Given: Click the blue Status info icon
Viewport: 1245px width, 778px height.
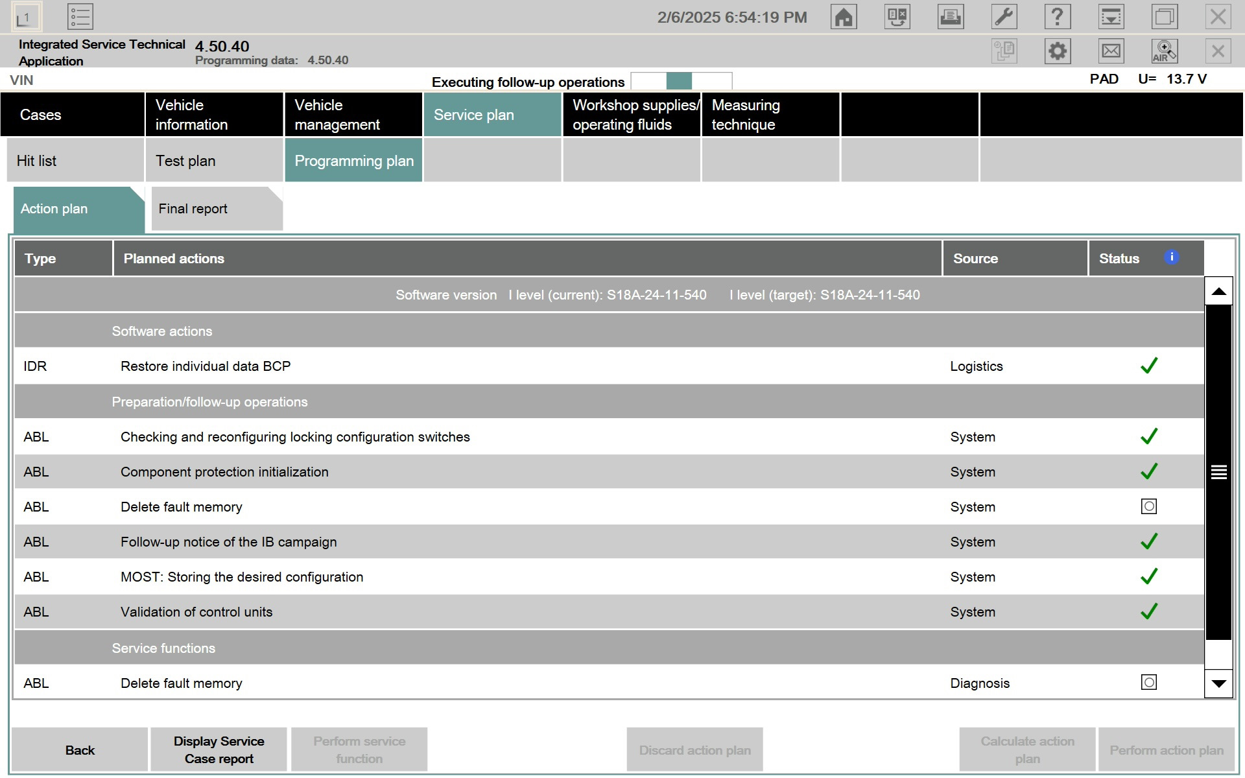Looking at the screenshot, I should (1171, 257).
